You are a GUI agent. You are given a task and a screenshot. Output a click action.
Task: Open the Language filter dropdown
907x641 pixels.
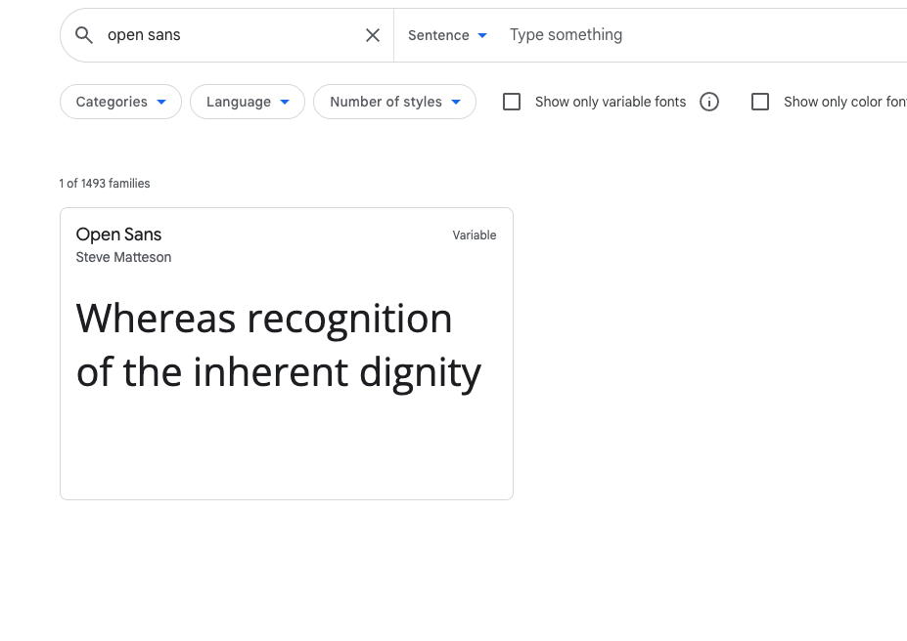(248, 103)
